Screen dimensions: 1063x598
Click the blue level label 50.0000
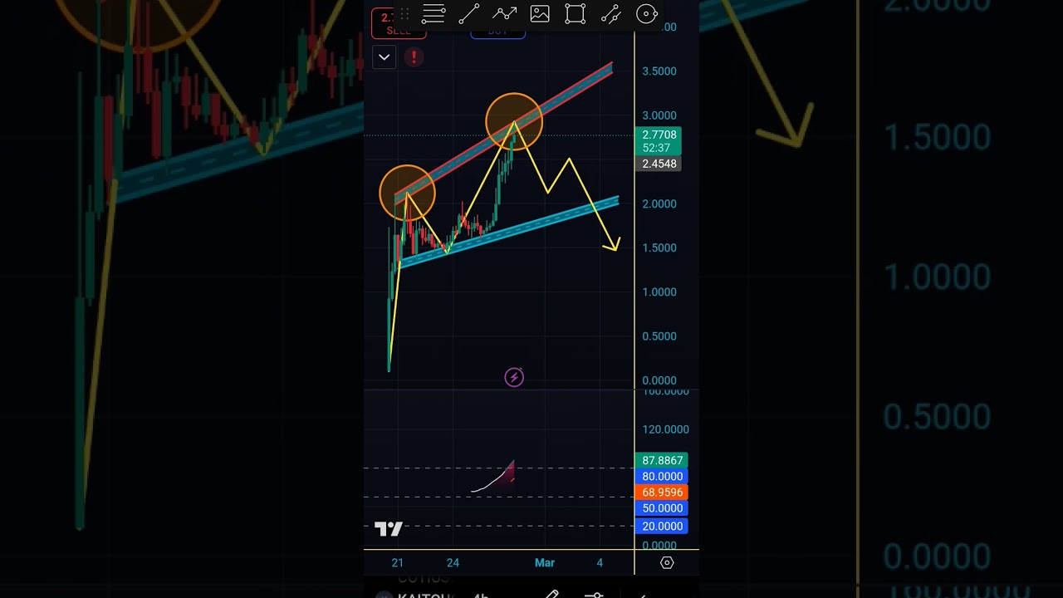(662, 507)
